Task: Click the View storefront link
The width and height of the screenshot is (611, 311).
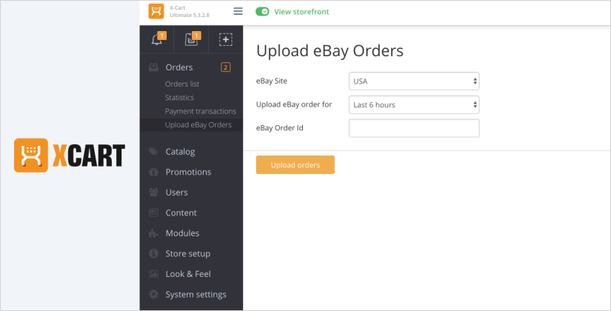Action: click(x=301, y=12)
